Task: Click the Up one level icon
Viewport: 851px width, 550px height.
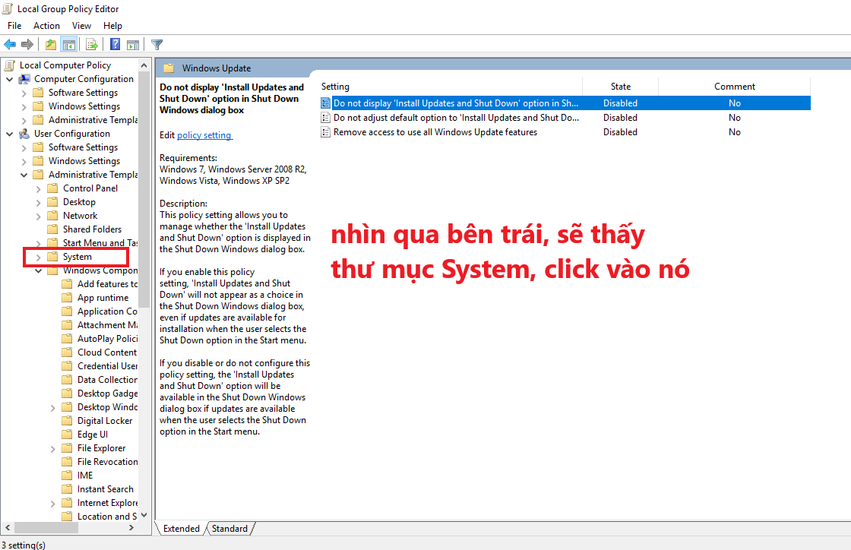Action: (50, 44)
